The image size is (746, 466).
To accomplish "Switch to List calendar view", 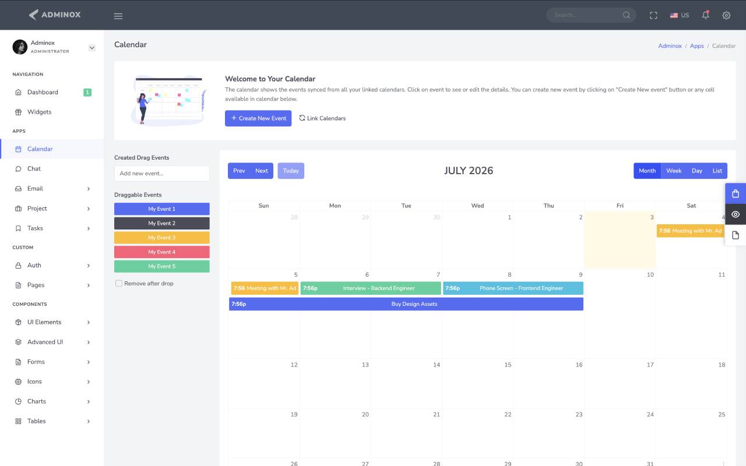I will coord(717,171).
